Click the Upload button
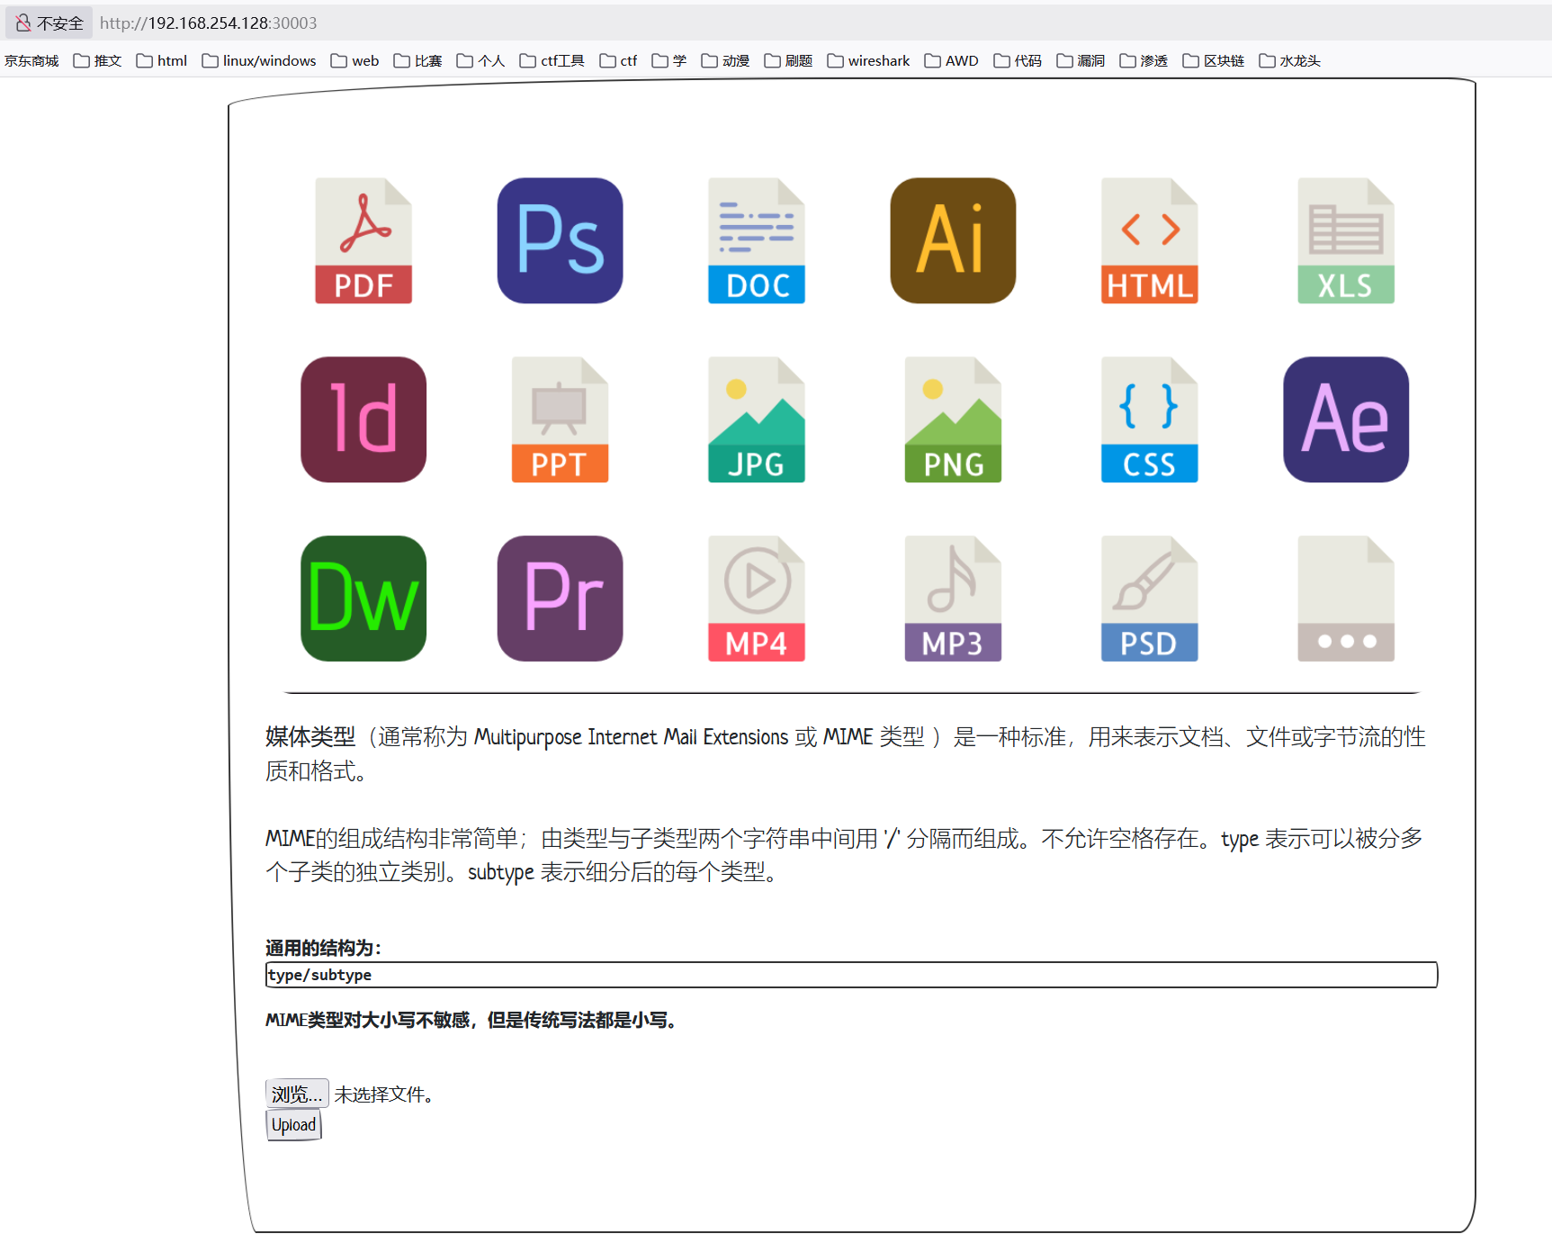 pos(293,1125)
